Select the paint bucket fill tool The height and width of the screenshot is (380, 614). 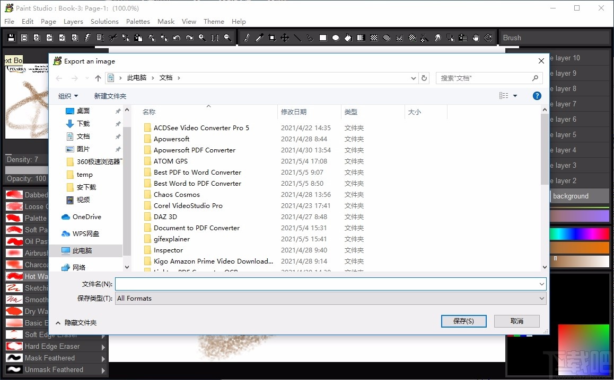coord(348,38)
